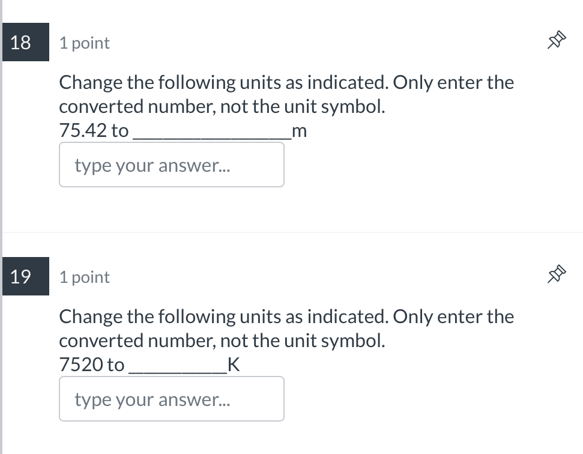Click the answer field for question 19
This screenshot has height=454, width=583.
(x=171, y=399)
